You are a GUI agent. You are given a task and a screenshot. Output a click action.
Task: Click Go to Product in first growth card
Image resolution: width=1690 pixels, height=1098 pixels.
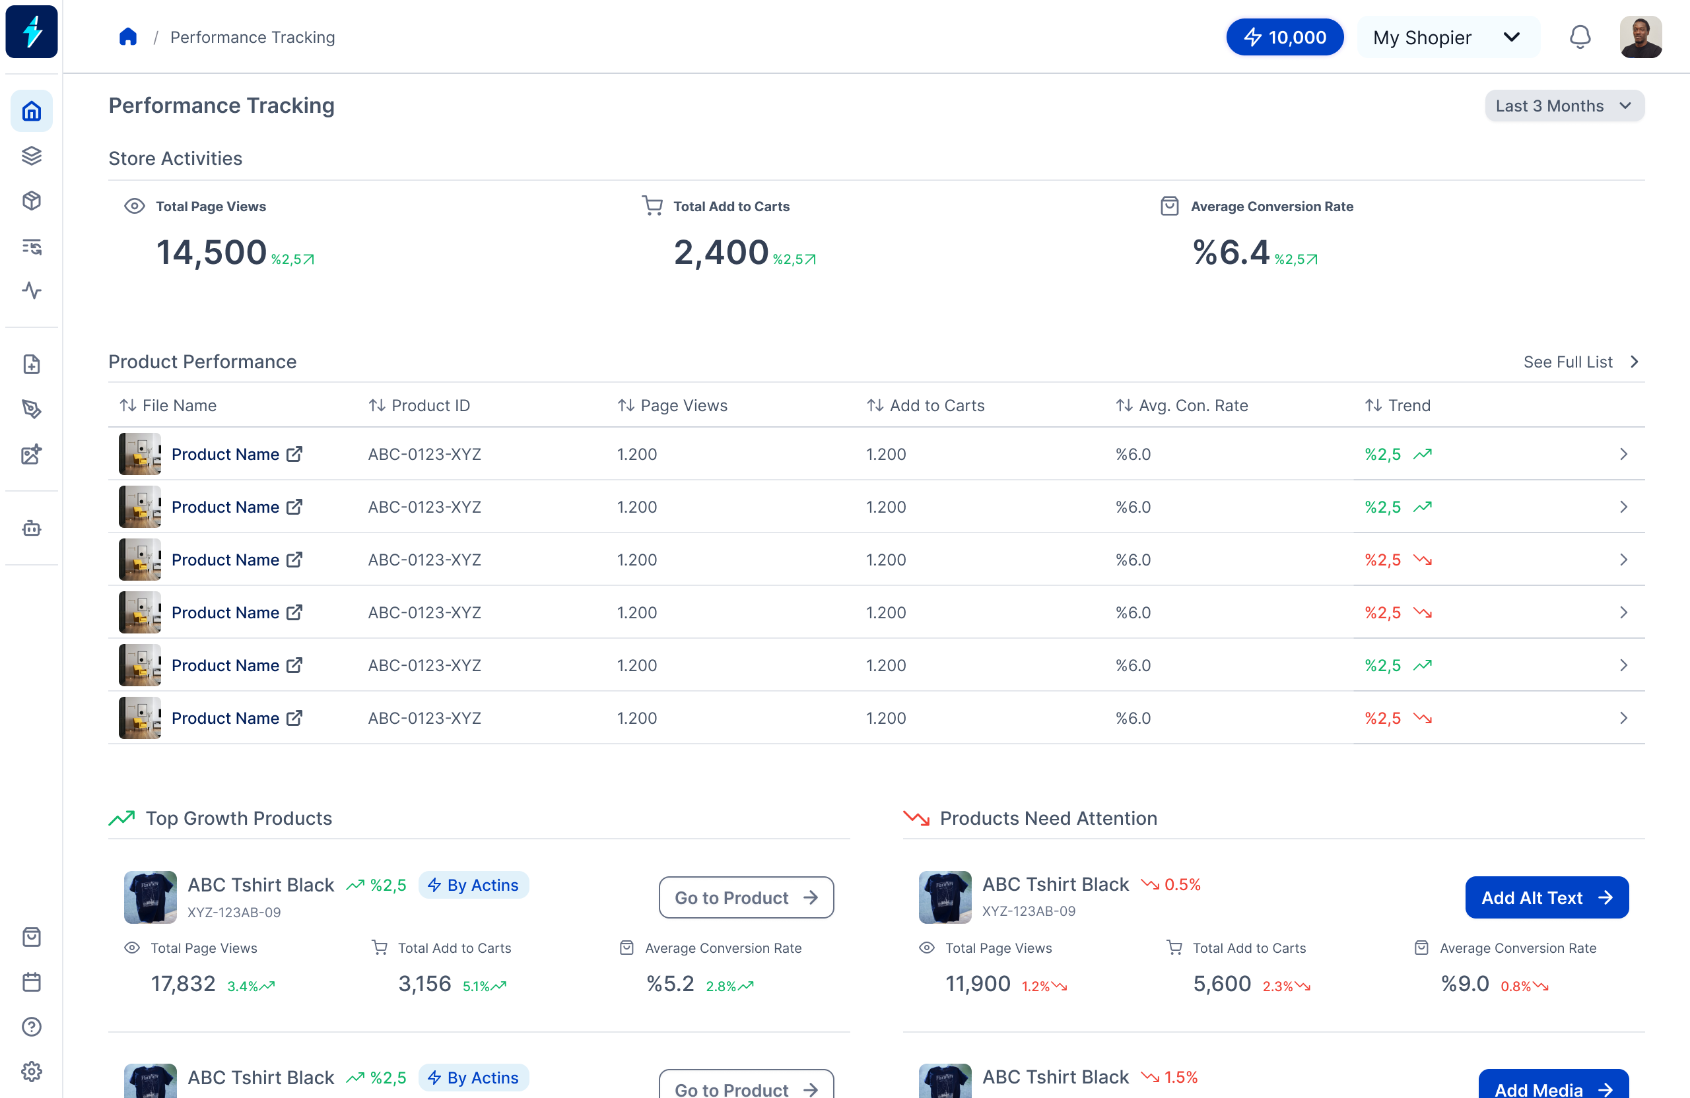[x=746, y=898]
